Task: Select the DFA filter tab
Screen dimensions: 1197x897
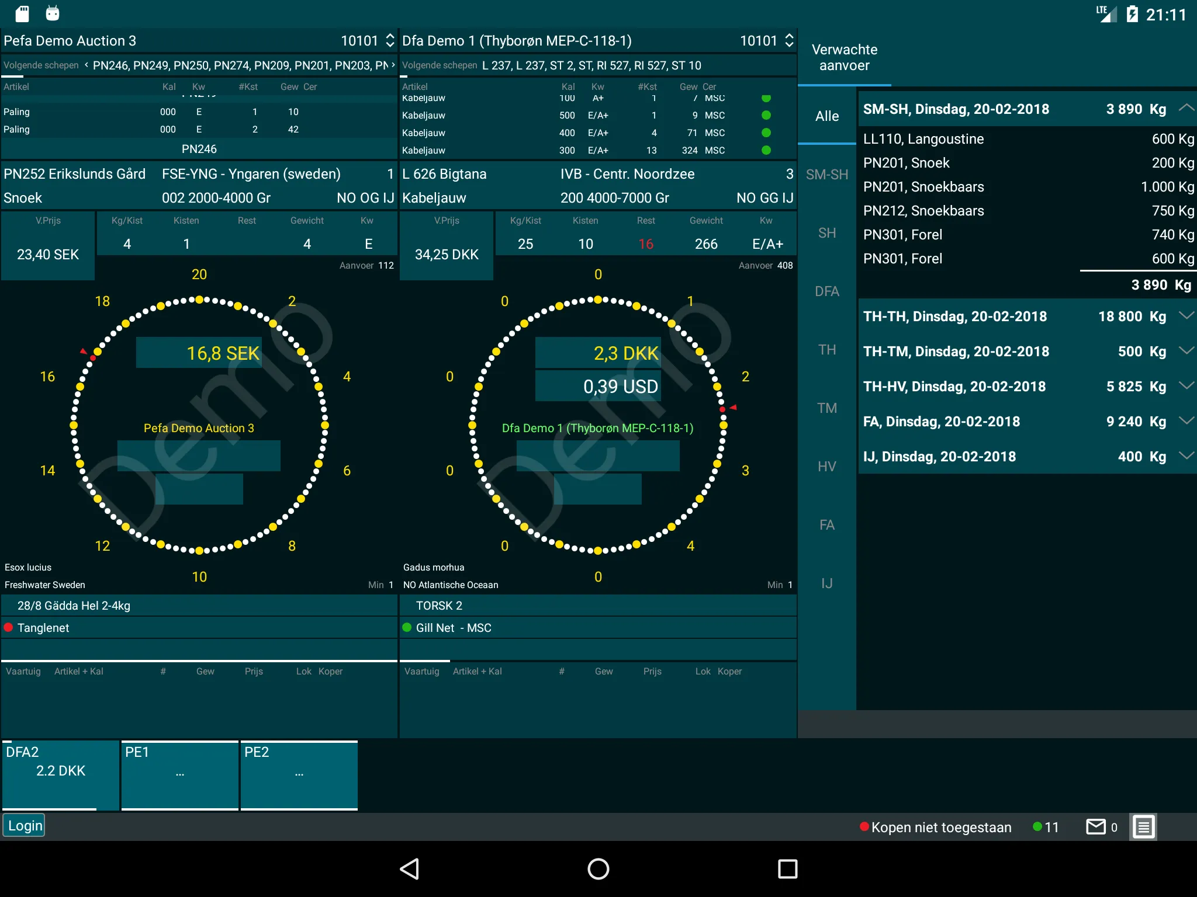Action: [x=827, y=291]
